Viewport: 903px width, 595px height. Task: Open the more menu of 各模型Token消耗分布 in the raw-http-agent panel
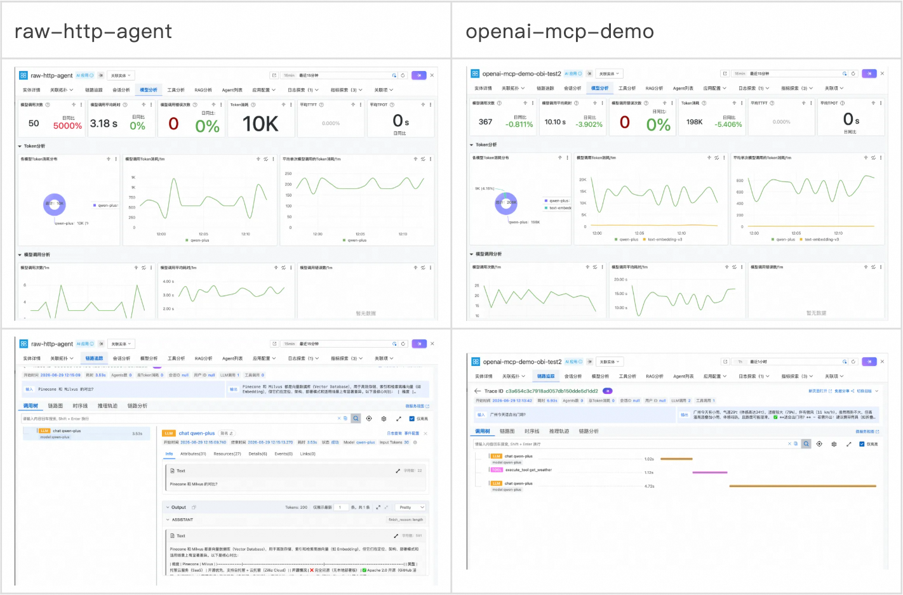point(116,159)
